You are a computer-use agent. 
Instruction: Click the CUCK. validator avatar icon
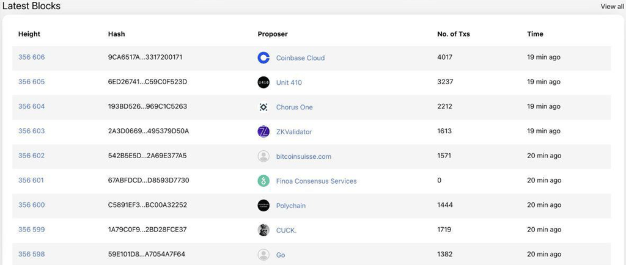coord(263,230)
